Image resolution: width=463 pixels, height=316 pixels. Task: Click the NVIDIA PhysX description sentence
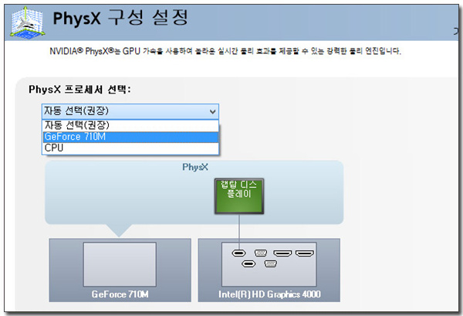pyautogui.click(x=225, y=51)
